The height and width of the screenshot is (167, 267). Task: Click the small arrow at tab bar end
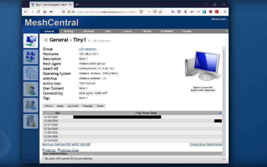click(x=227, y=31)
